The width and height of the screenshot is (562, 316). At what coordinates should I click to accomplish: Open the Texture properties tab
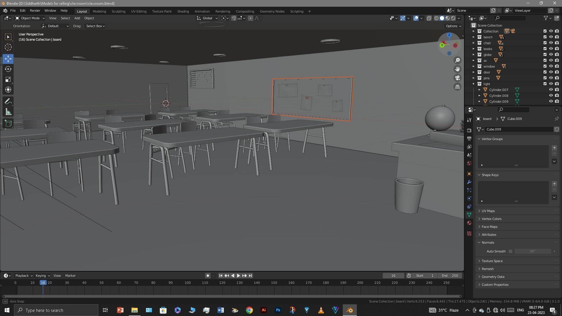click(469, 233)
